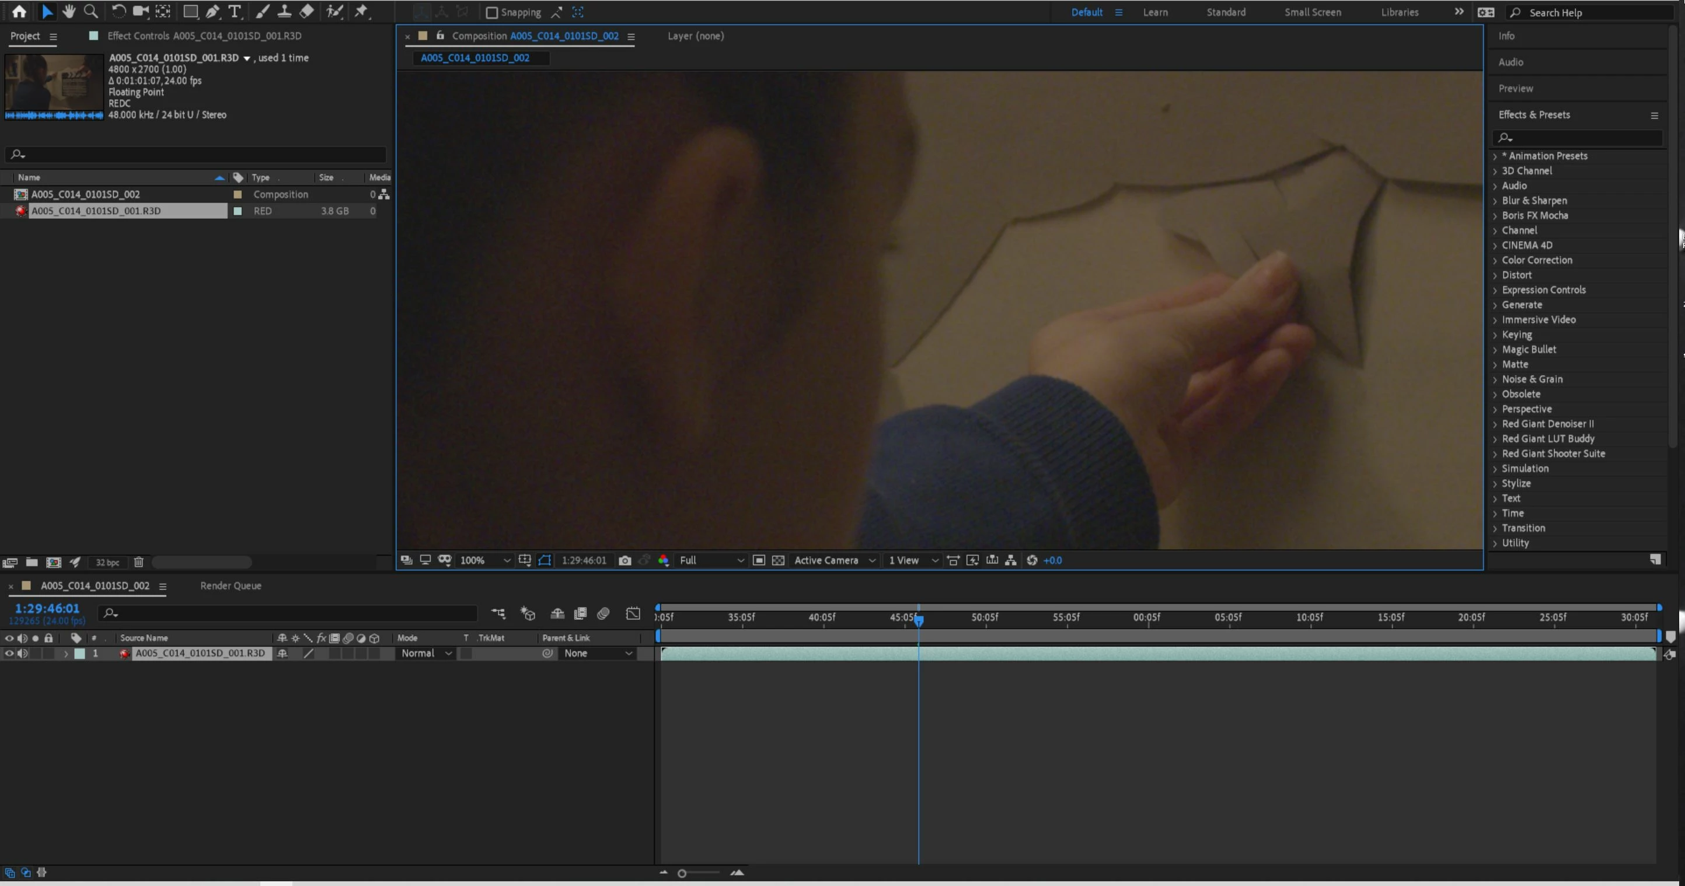Open the 100% magnification dropdown
Screen dimensions: 1685x886
coord(484,561)
